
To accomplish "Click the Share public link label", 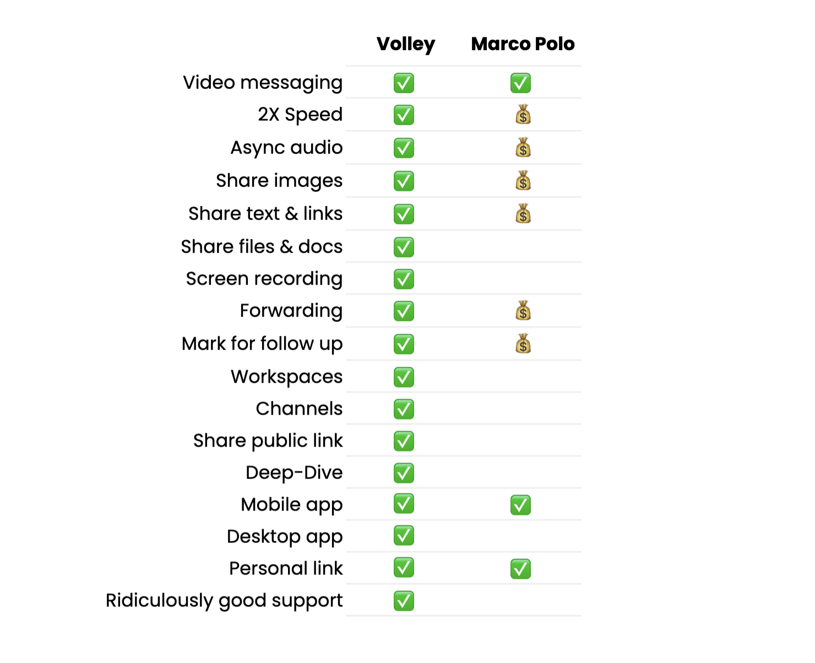I will (268, 441).
